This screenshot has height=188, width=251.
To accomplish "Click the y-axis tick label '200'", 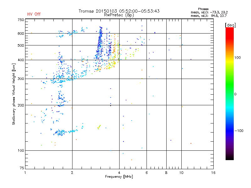I will [21, 105].
